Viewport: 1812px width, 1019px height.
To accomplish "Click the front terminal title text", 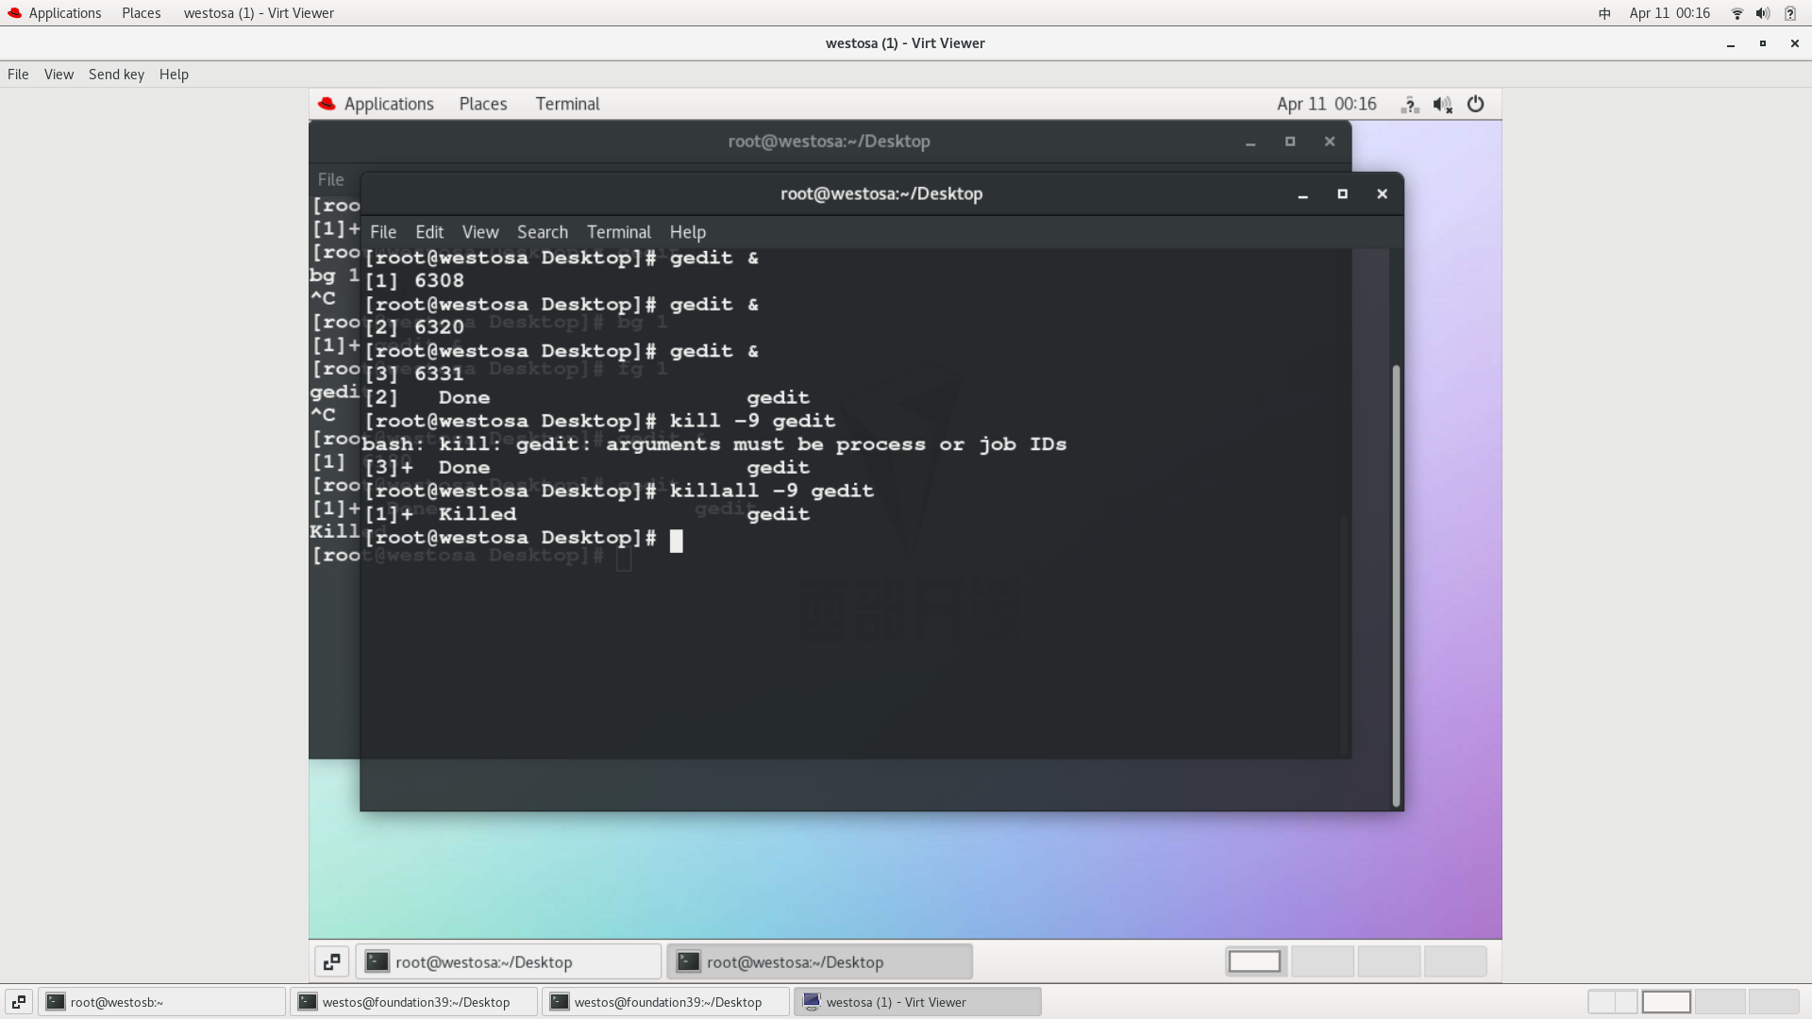I will coord(881,194).
